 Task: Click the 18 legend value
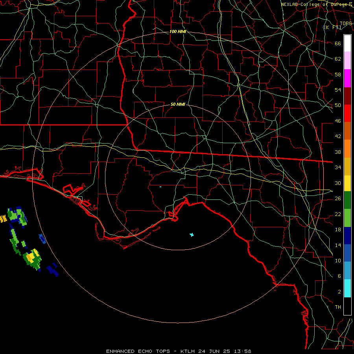click(x=338, y=230)
